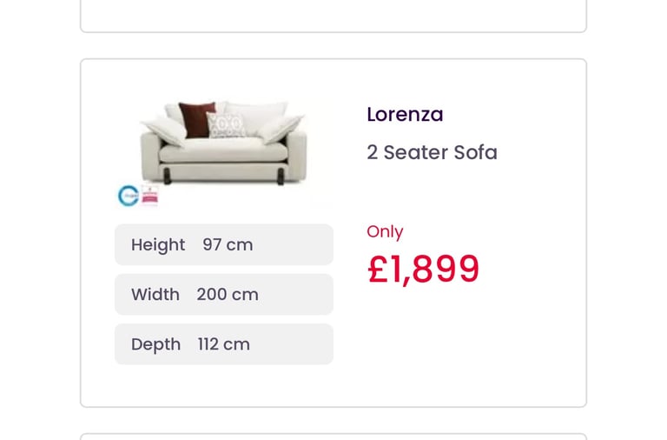The image size is (667, 440).
Task: Click the 112 cm depth value
Action: [x=224, y=344]
